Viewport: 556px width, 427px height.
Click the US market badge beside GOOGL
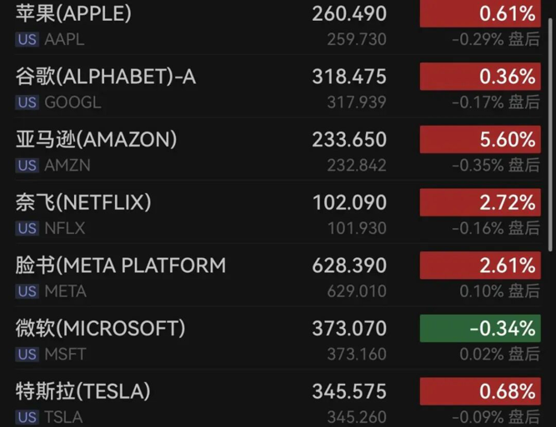click(27, 102)
